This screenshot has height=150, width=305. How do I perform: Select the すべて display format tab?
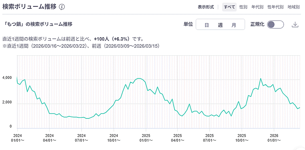[229, 7]
